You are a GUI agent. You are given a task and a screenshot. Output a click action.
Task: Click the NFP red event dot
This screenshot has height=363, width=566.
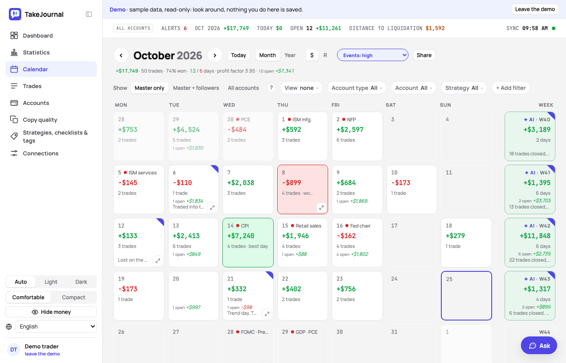click(344, 120)
